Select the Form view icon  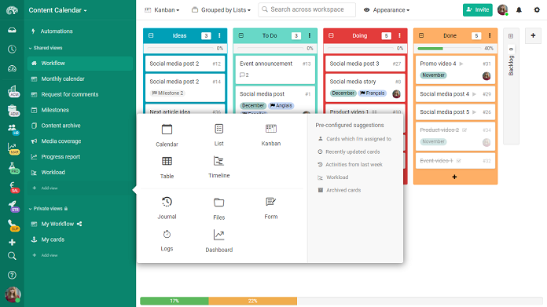click(270, 202)
